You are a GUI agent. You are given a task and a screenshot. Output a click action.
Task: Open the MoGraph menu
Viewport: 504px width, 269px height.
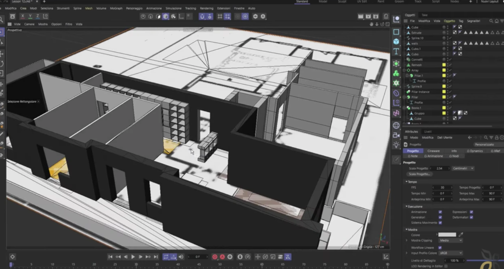pyautogui.click(x=116, y=8)
